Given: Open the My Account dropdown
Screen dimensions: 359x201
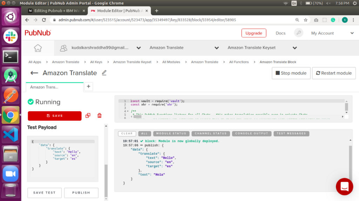Looking at the screenshot, I should pos(352,33).
